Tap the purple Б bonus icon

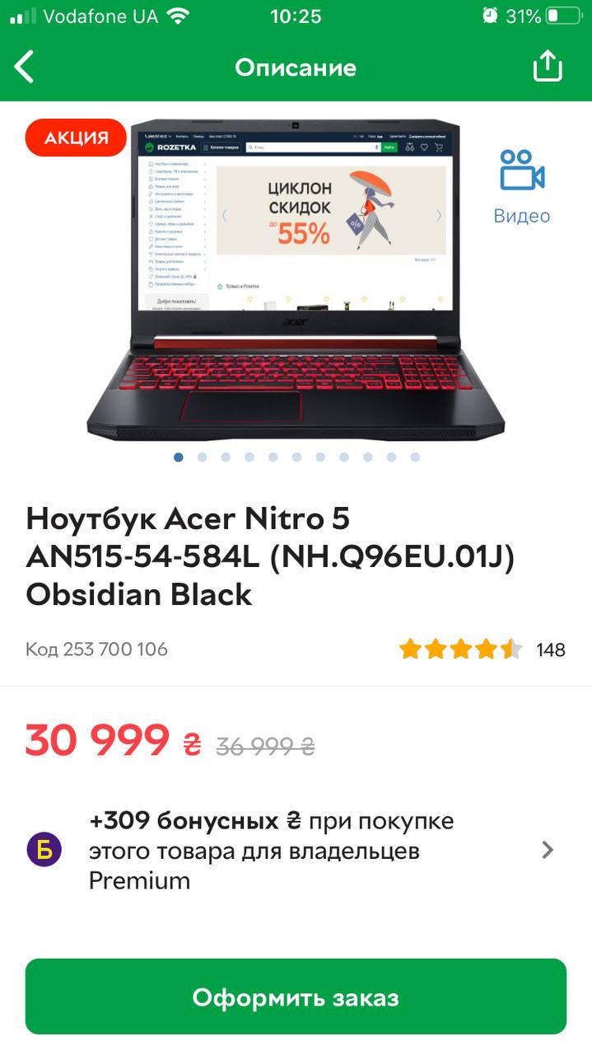44,850
